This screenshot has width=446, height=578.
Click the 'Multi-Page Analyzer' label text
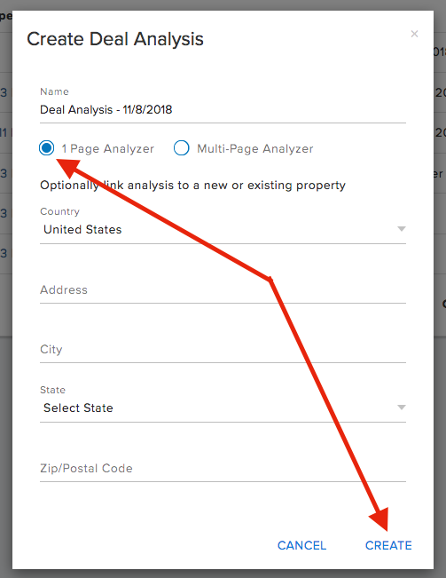click(255, 148)
